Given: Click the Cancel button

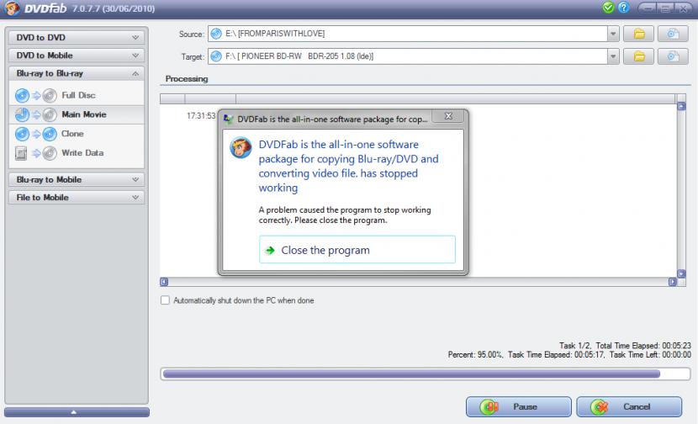Looking at the screenshot, I should point(629,406).
